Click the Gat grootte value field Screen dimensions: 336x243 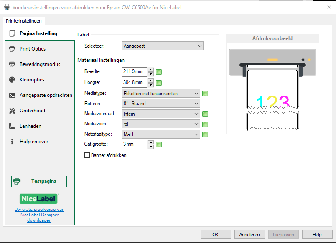(x=134, y=144)
